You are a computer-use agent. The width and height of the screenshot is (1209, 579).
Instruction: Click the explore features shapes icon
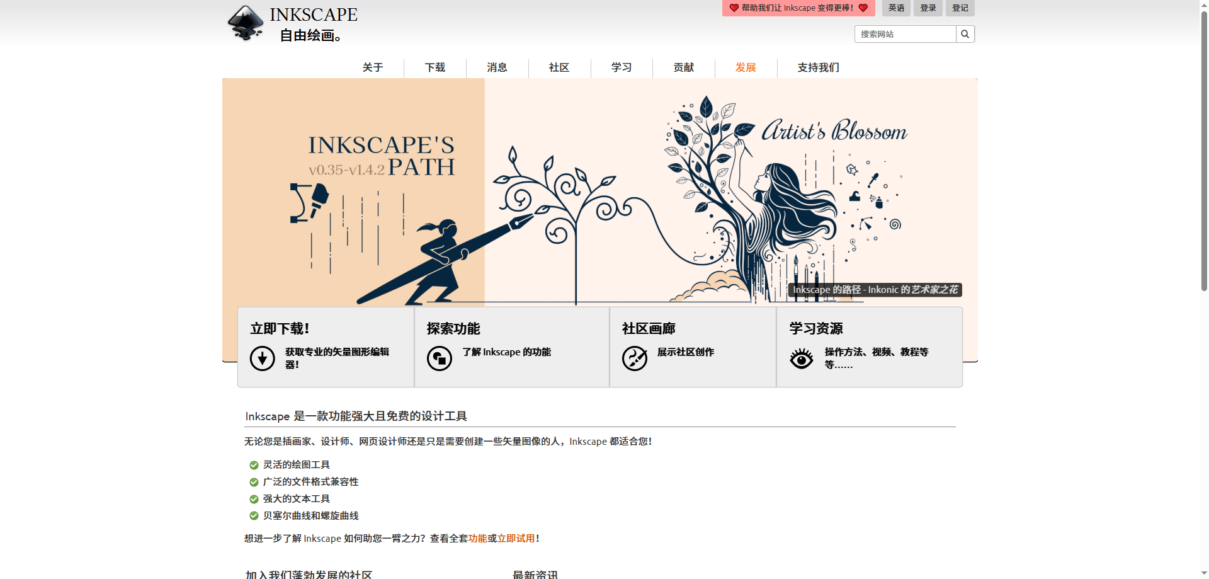point(440,358)
